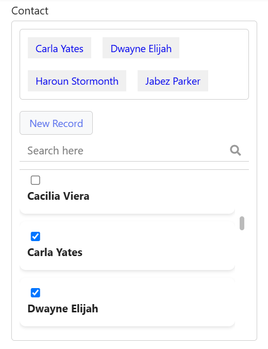Focus the Search here input field
Screen dimensions: 268x349
pos(124,151)
